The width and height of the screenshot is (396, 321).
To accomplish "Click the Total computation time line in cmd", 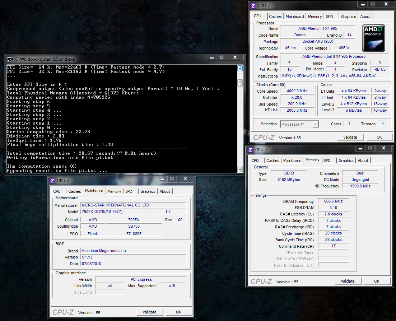I will (81, 153).
